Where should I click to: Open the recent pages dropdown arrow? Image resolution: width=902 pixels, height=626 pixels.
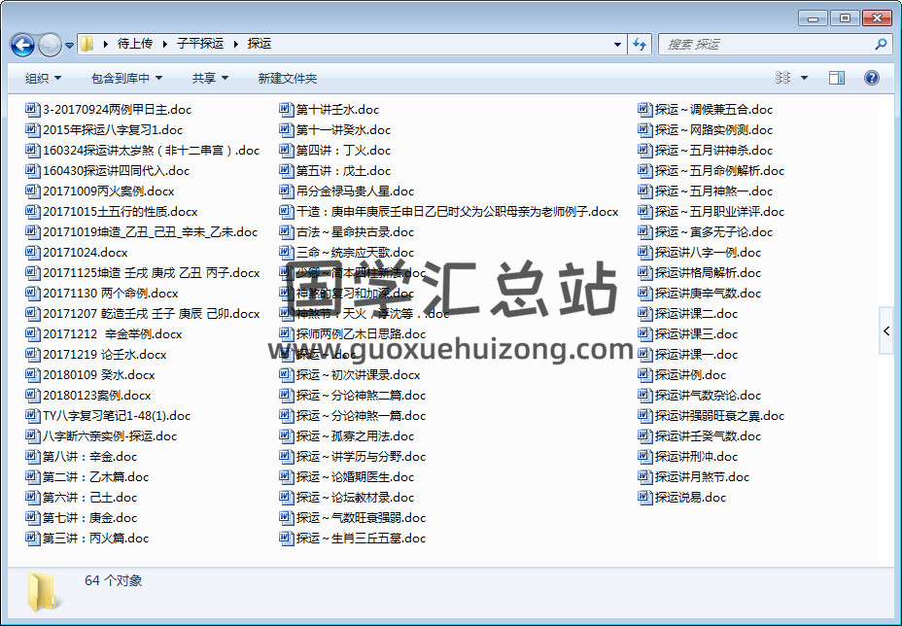(x=70, y=46)
